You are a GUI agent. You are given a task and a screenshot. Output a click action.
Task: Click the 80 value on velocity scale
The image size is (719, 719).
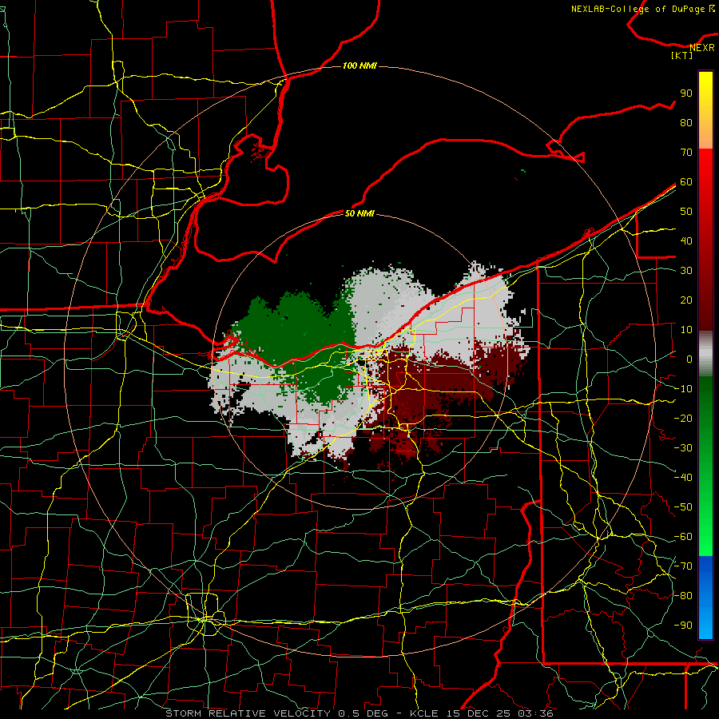tap(686, 123)
